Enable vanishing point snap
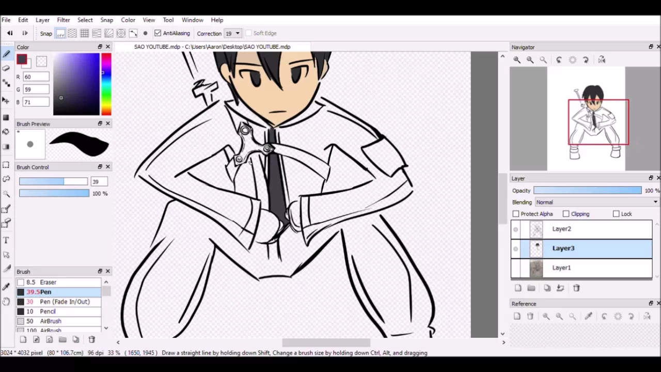 coord(97,33)
